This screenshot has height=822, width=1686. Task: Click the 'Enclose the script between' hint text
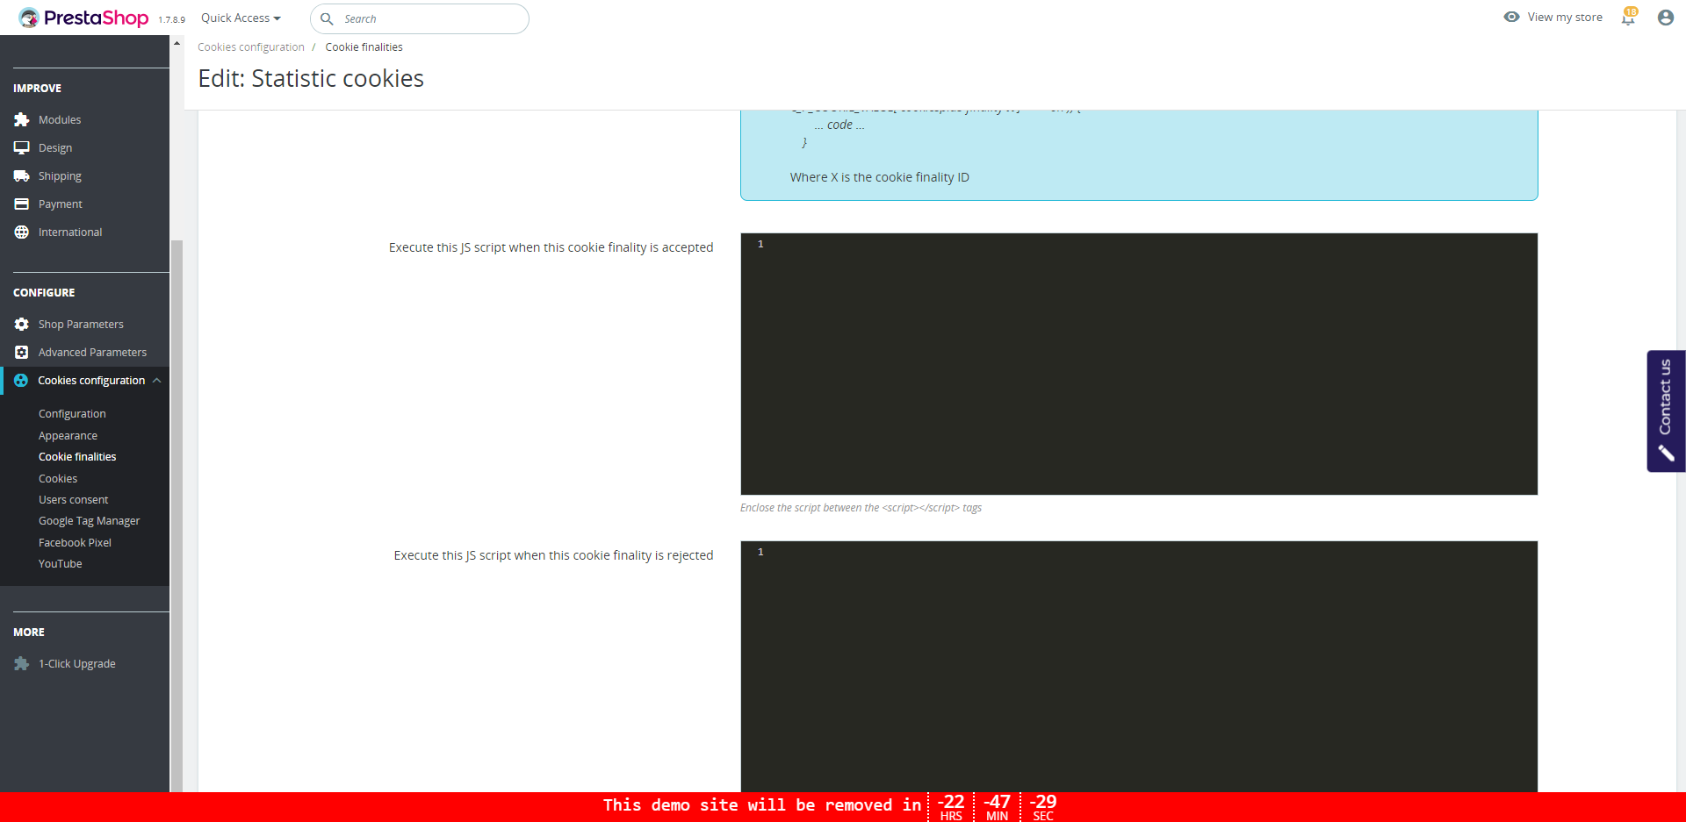click(x=861, y=507)
